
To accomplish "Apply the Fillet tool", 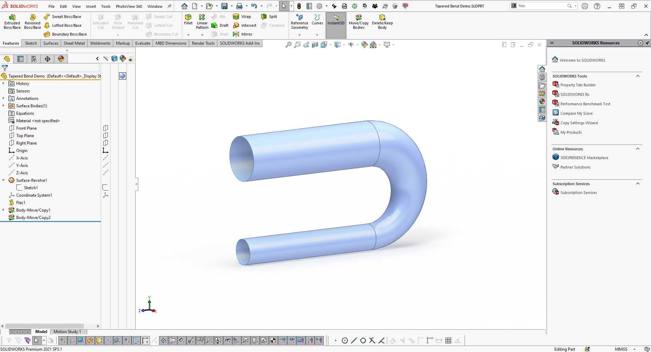I will click(x=188, y=20).
